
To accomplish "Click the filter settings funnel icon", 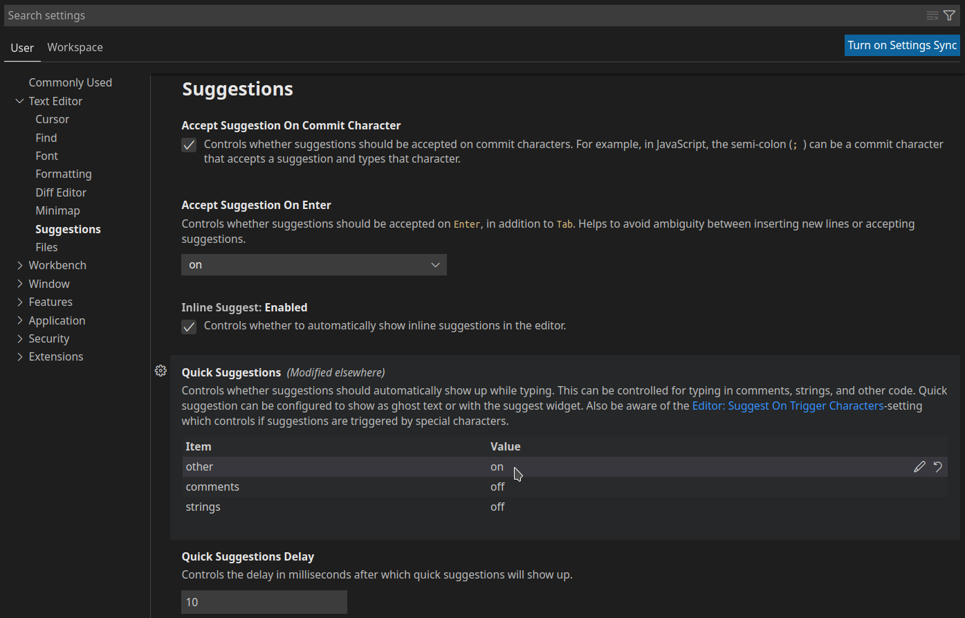I will (x=949, y=15).
